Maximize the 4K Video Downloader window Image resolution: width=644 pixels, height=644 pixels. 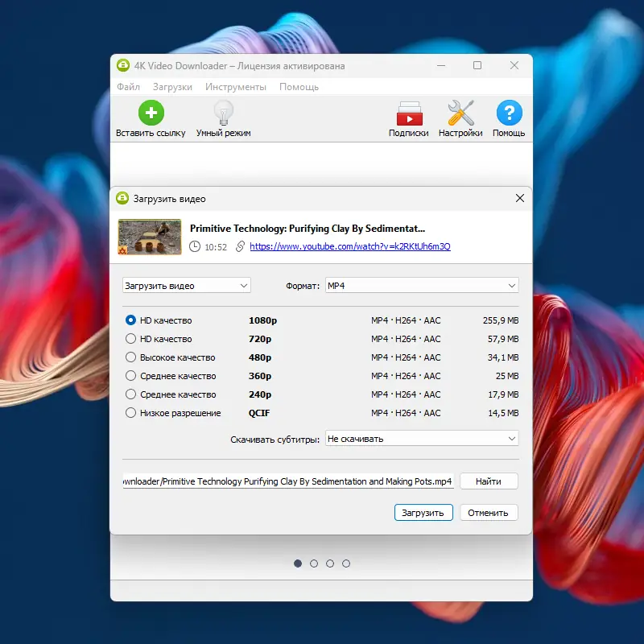477,65
